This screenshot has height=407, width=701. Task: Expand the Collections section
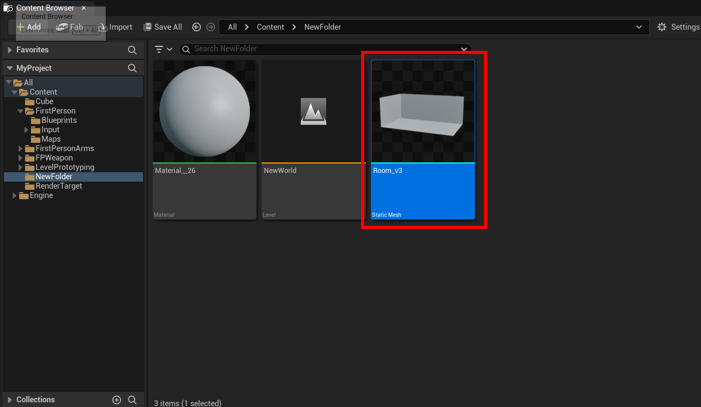(x=10, y=400)
